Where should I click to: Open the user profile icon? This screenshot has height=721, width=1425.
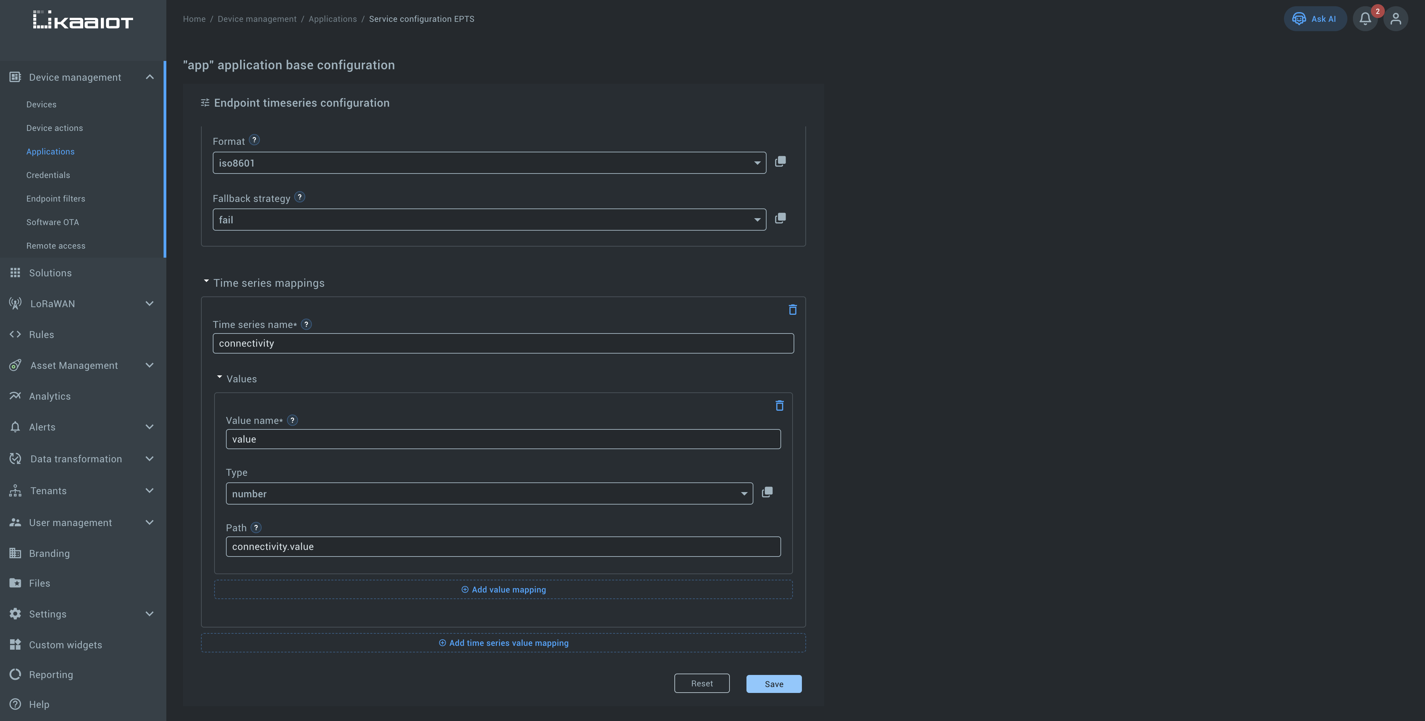1396,19
